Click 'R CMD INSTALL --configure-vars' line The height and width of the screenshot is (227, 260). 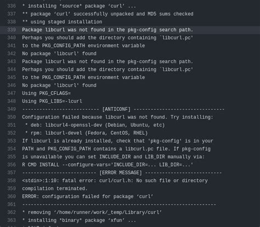tap(108, 165)
